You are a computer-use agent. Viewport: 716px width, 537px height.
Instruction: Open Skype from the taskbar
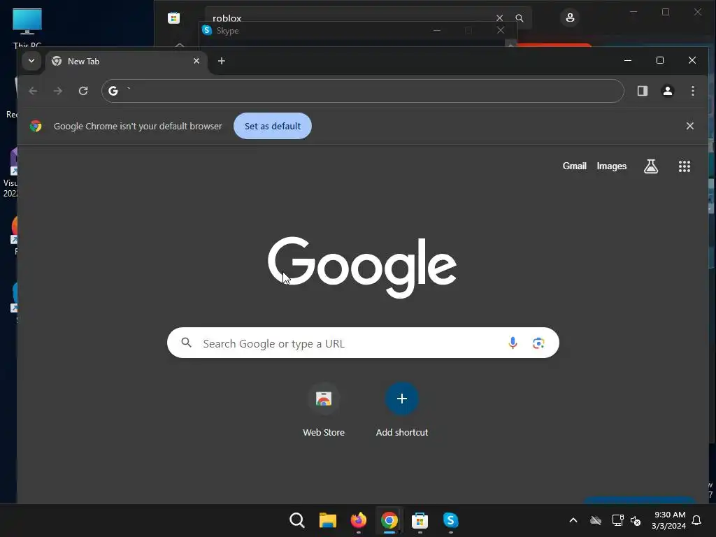(450, 520)
